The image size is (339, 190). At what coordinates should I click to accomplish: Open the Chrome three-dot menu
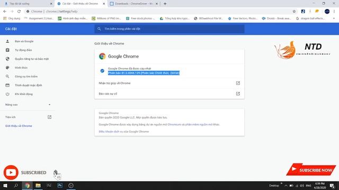[x=334, y=12]
